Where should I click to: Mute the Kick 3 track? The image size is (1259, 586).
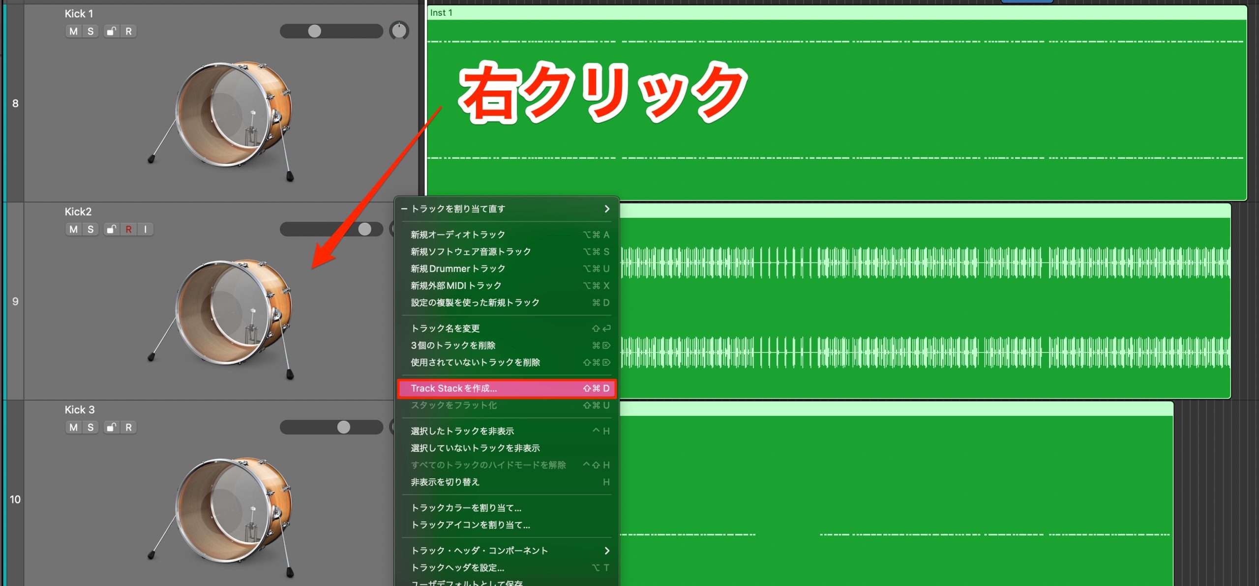(73, 428)
